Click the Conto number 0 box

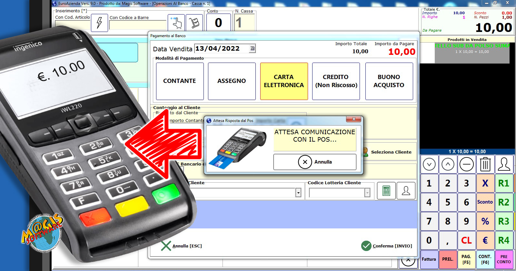[x=218, y=23]
